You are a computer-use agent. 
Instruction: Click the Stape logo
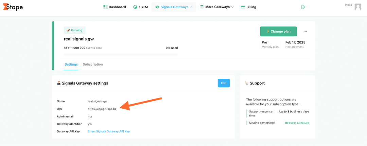click(13, 7)
